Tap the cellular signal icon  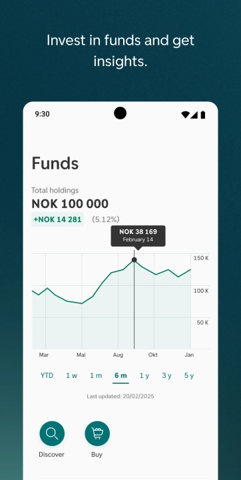194,115
